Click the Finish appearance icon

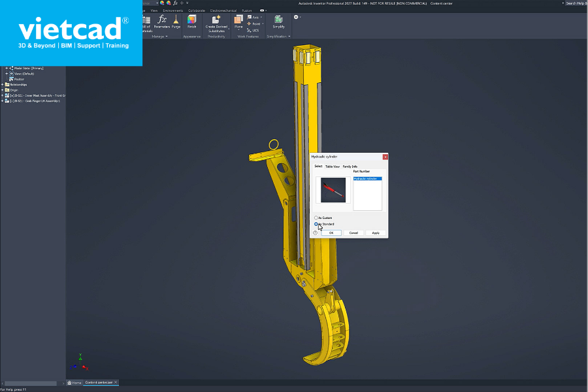(191, 20)
